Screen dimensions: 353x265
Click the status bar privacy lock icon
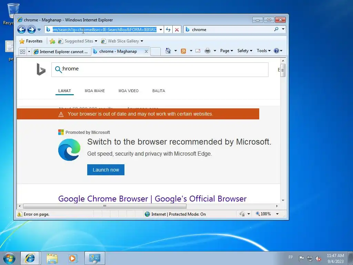click(242, 214)
